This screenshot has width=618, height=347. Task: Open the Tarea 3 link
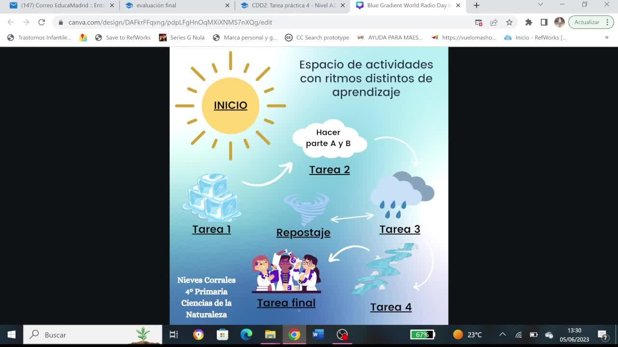[x=400, y=229]
